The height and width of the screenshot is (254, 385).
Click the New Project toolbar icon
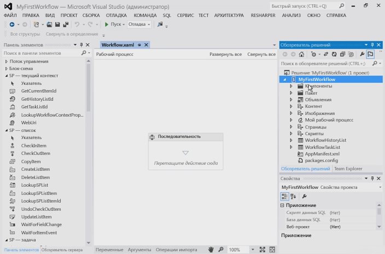[36, 24]
